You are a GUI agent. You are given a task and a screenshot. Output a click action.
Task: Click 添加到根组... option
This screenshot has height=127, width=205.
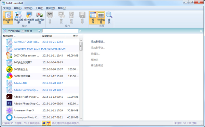pyautogui.click(x=98, y=42)
